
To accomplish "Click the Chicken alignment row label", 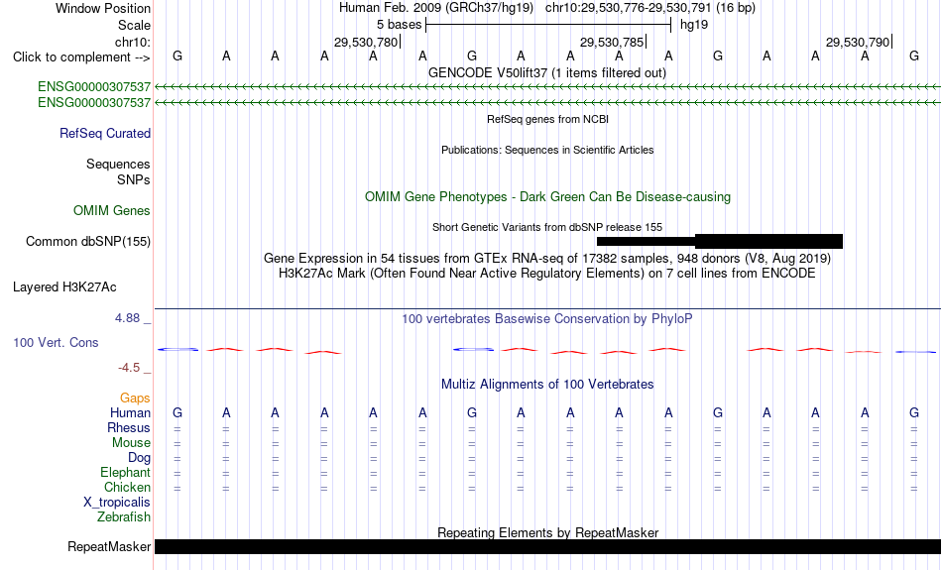I will (127, 487).
